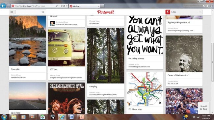This screenshot has height=120, width=214.
Task: Open the favorites star icon in browser
Action: pyautogui.click(x=208, y=6)
